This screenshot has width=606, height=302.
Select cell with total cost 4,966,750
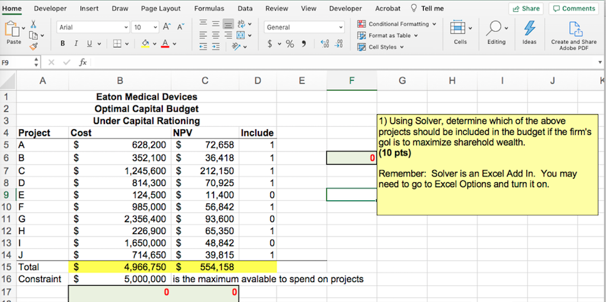[120, 267]
